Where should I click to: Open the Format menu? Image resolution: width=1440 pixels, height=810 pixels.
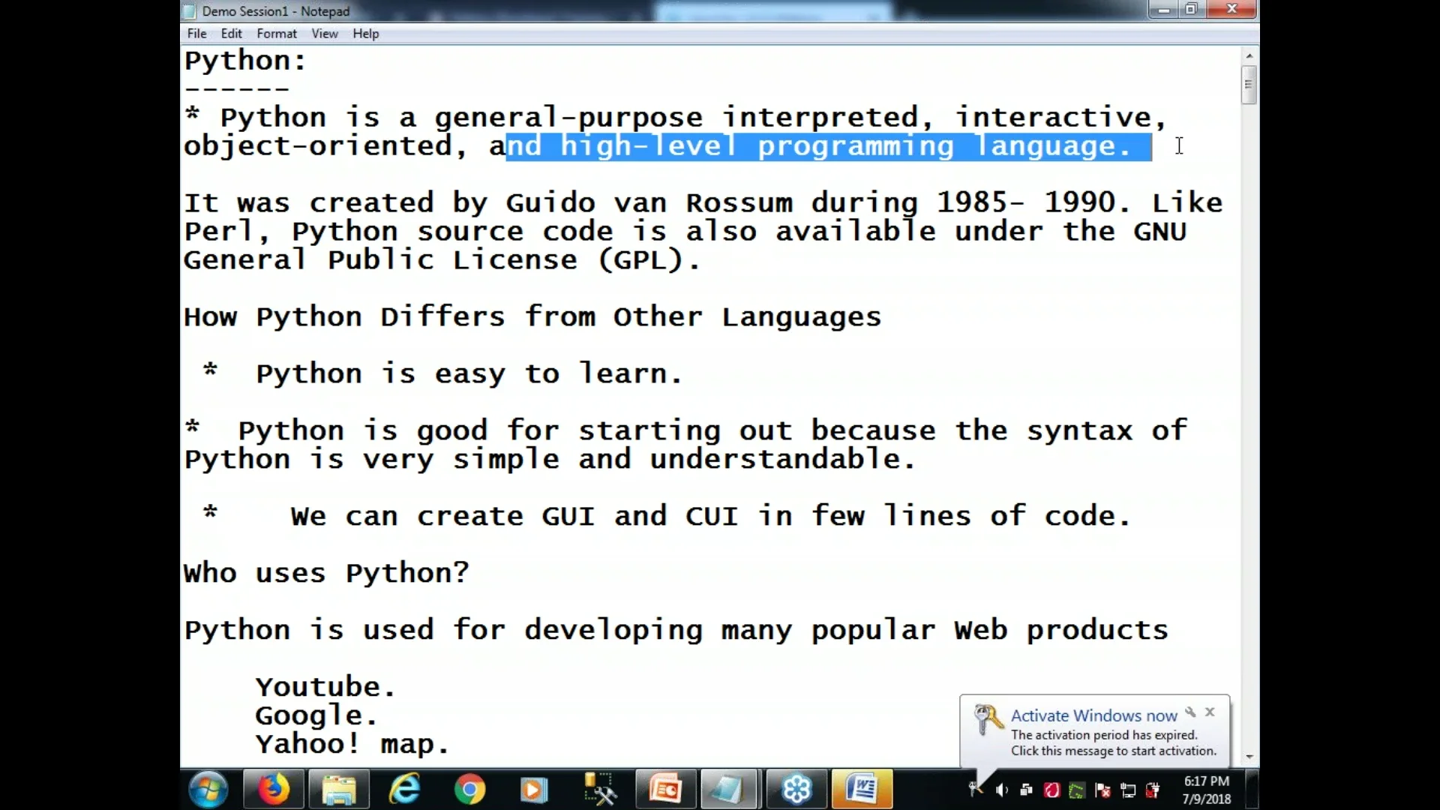coord(277,34)
